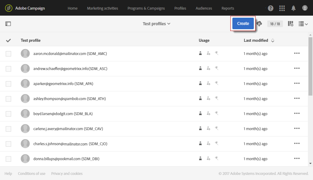Open the help question mark icon

(271, 8)
